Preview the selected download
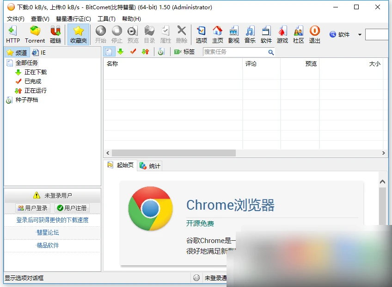Viewport: 392px width, 287px height. click(x=133, y=33)
